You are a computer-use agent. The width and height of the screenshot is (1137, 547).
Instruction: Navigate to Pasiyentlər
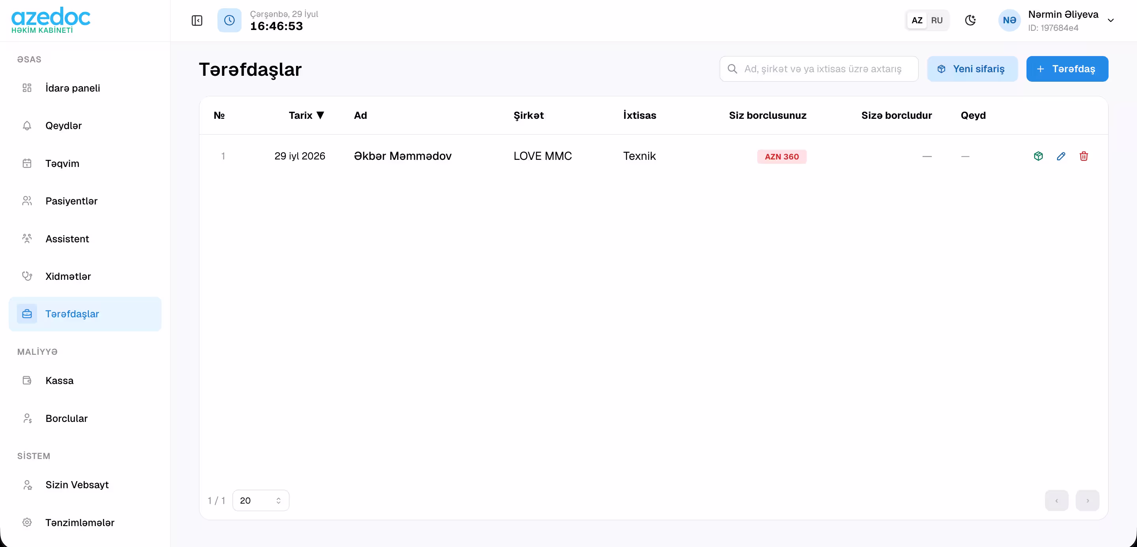[x=85, y=201]
